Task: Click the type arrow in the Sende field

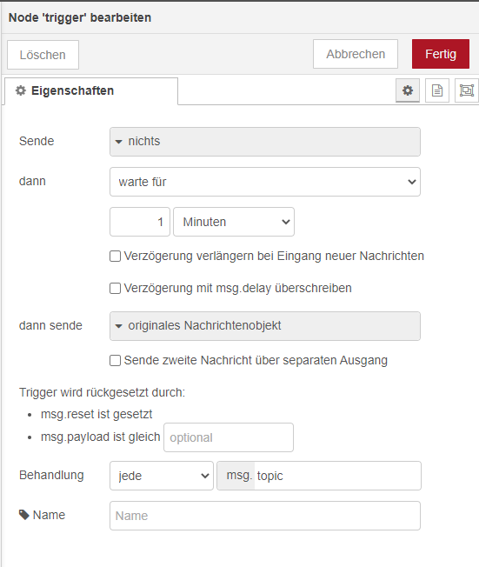Action: (x=118, y=142)
